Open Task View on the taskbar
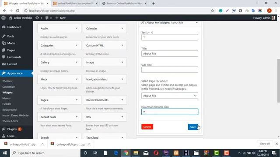Viewport: 280px width, 157px height. [95, 153]
